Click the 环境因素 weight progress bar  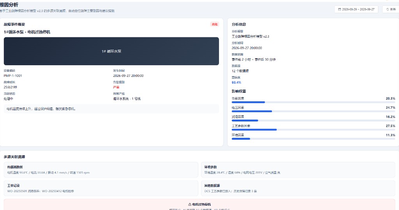pos(313,139)
